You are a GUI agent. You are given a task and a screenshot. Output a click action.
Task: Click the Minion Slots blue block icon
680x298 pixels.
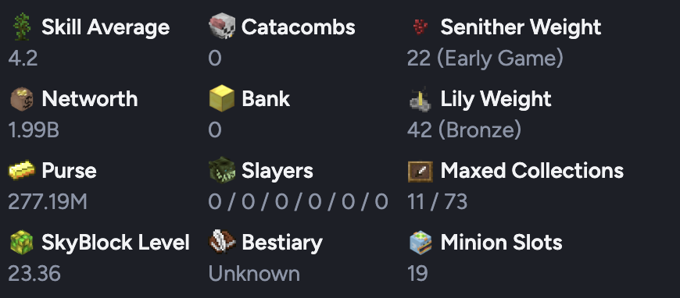pyautogui.click(x=421, y=242)
